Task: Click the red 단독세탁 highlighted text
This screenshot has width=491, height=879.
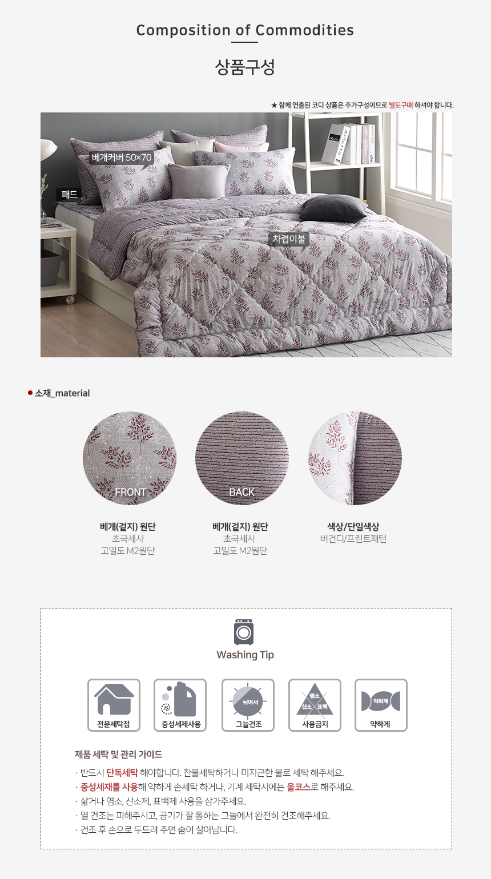Action: point(122,773)
